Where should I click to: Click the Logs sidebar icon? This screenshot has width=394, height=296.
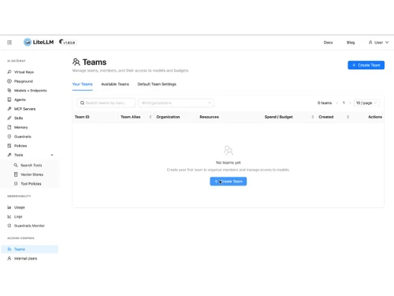(9, 216)
